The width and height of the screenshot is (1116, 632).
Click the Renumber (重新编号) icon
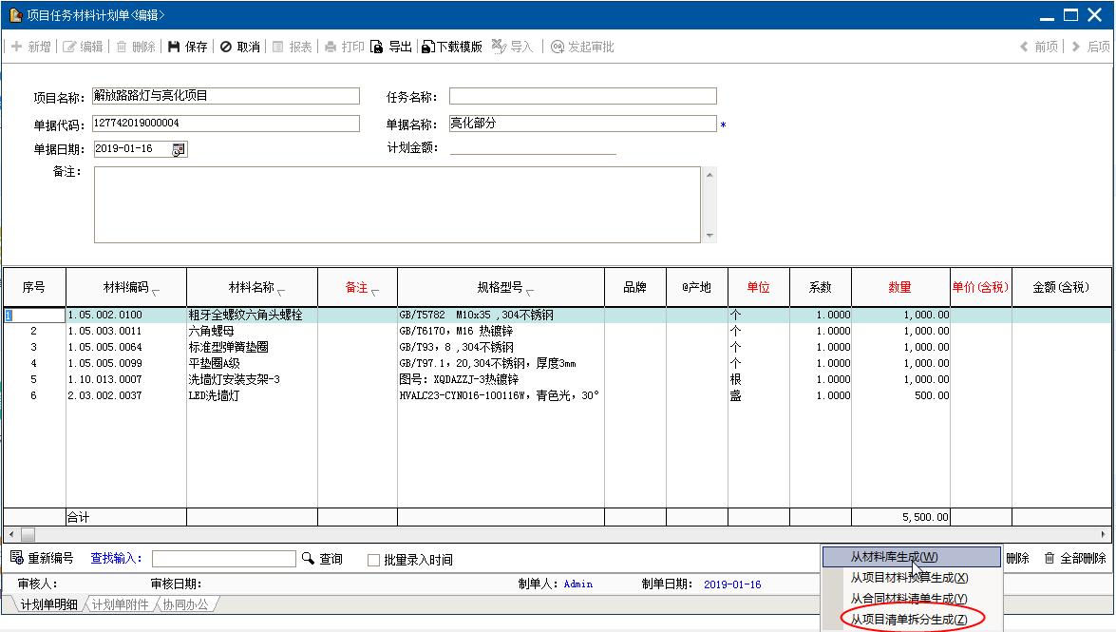[16, 559]
